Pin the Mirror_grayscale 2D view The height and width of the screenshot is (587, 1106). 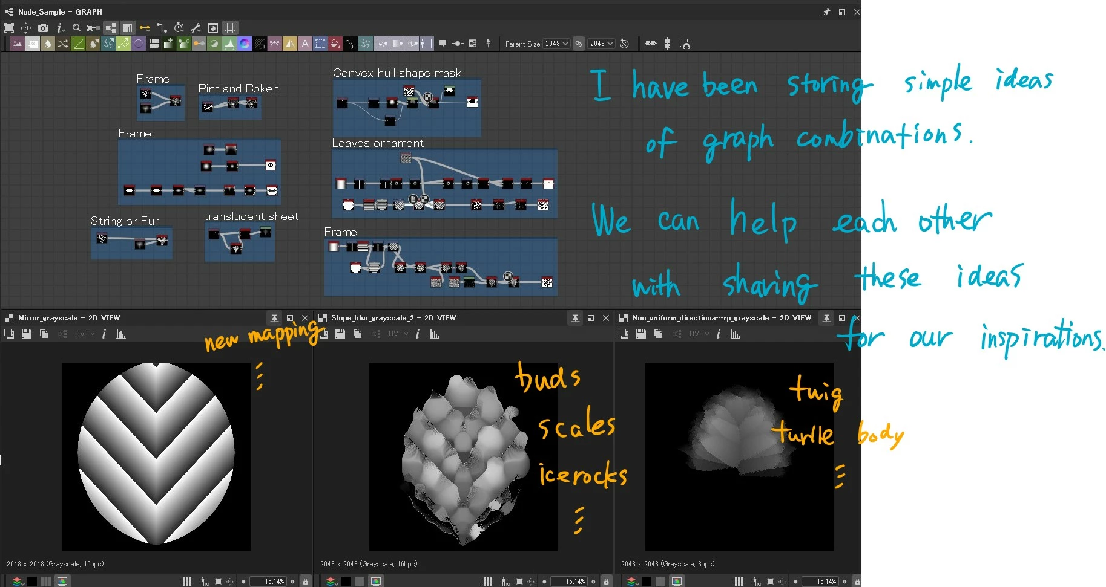point(274,318)
